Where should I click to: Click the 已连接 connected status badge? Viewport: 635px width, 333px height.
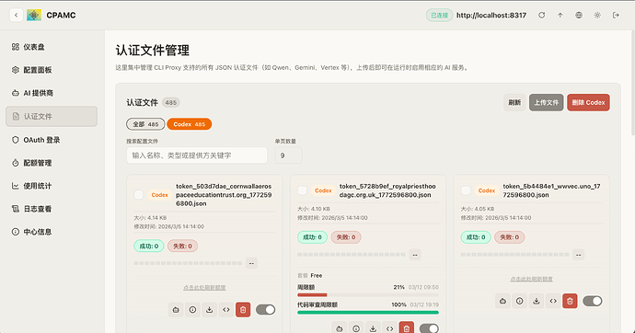click(x=439, y=16)
